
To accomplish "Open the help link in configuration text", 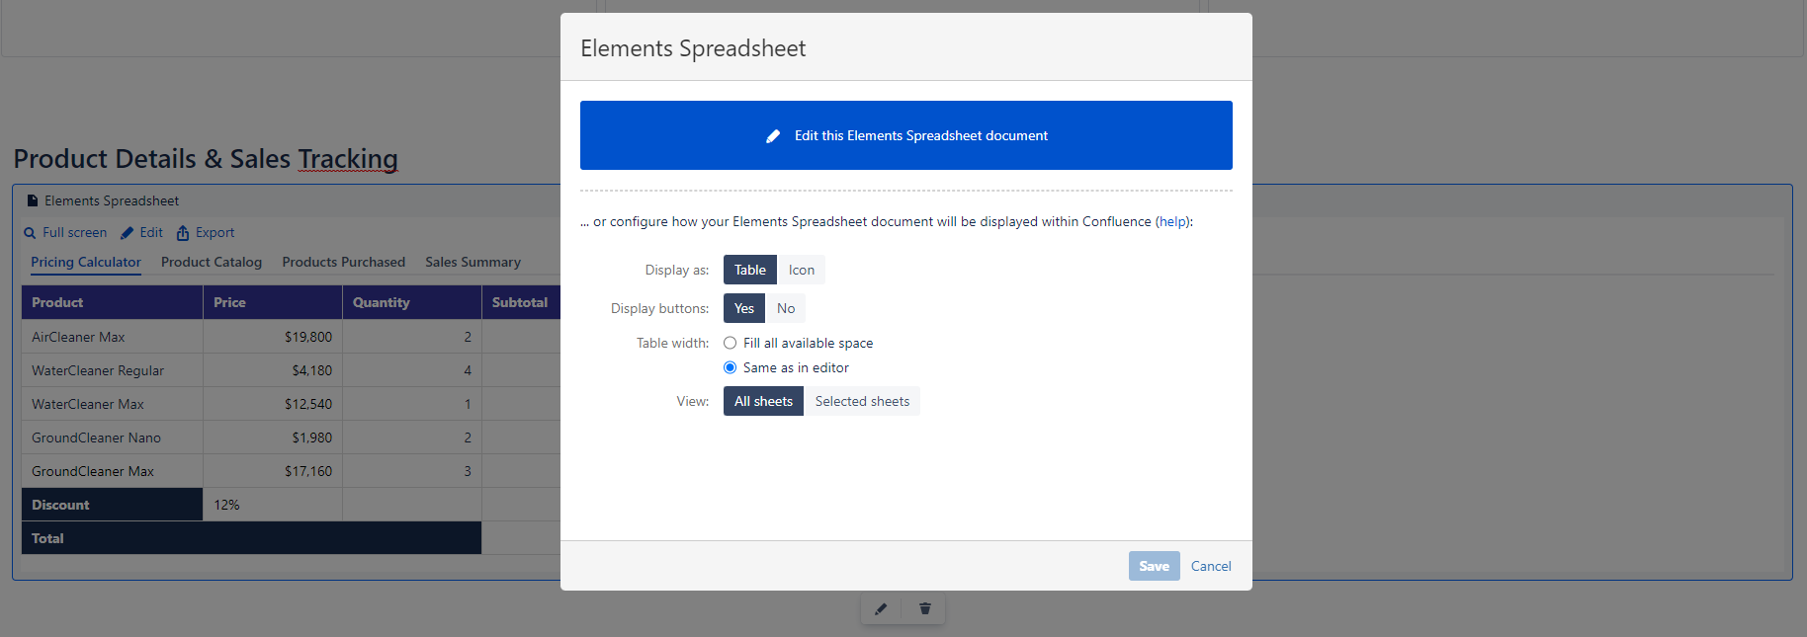I will (x=1173, y=221).
